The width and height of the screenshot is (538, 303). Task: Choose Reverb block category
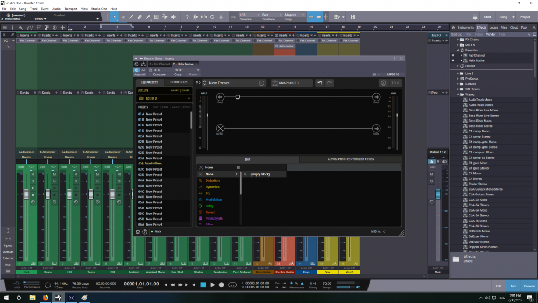pyautogui.click(x=210, y=212)
